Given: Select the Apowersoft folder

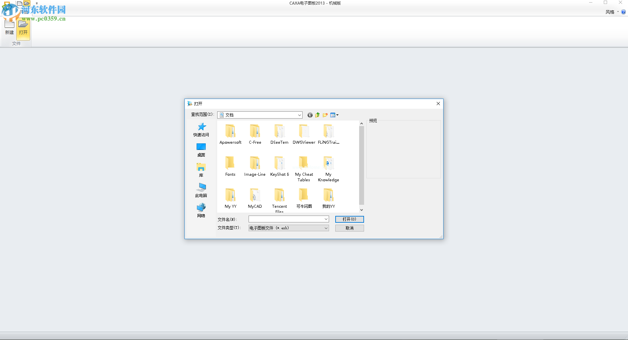Looking at the screenshot, I should [x=231, y=134].
